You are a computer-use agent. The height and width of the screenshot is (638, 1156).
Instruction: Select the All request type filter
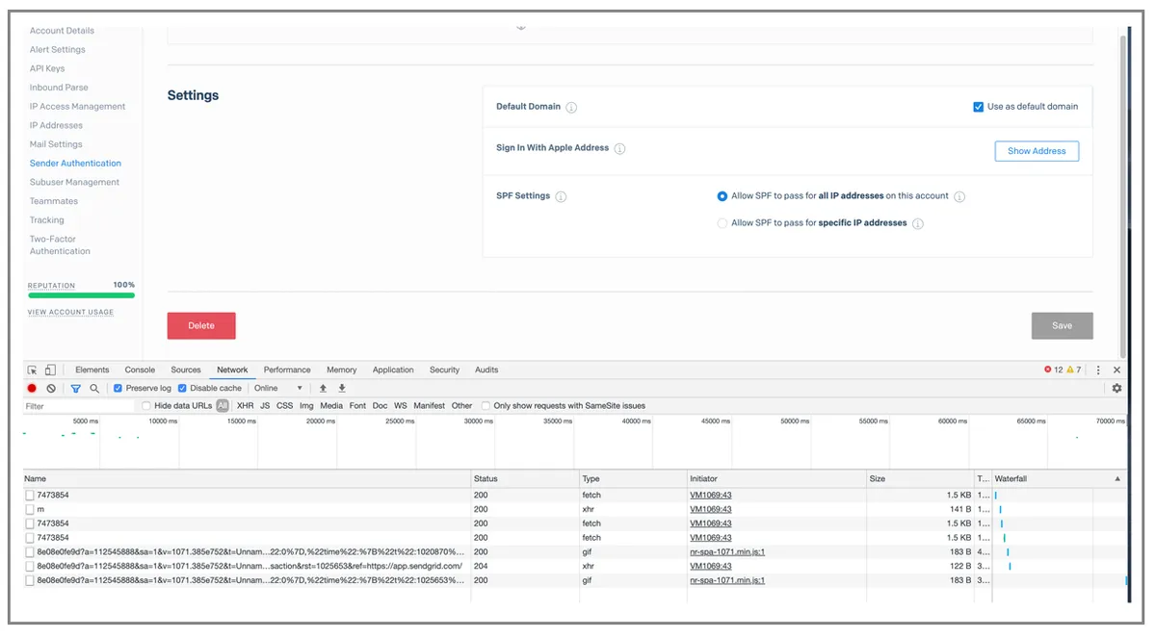223,406
